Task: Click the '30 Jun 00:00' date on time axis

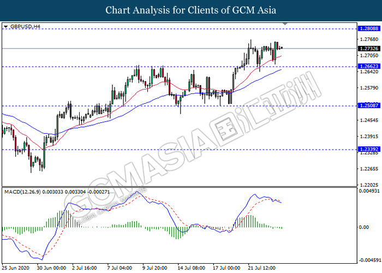Action: pos(51,268)
